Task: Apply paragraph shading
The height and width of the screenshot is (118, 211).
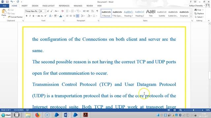Action: [x=89, y=16]
